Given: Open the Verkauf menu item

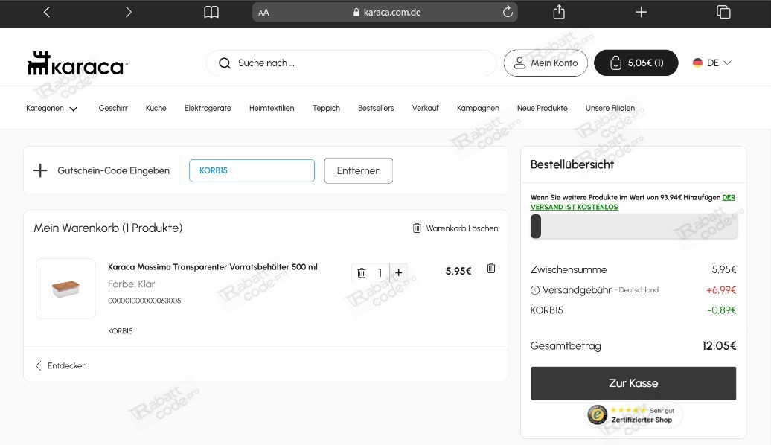Looking at the screenshot, I should coord(426,108).
